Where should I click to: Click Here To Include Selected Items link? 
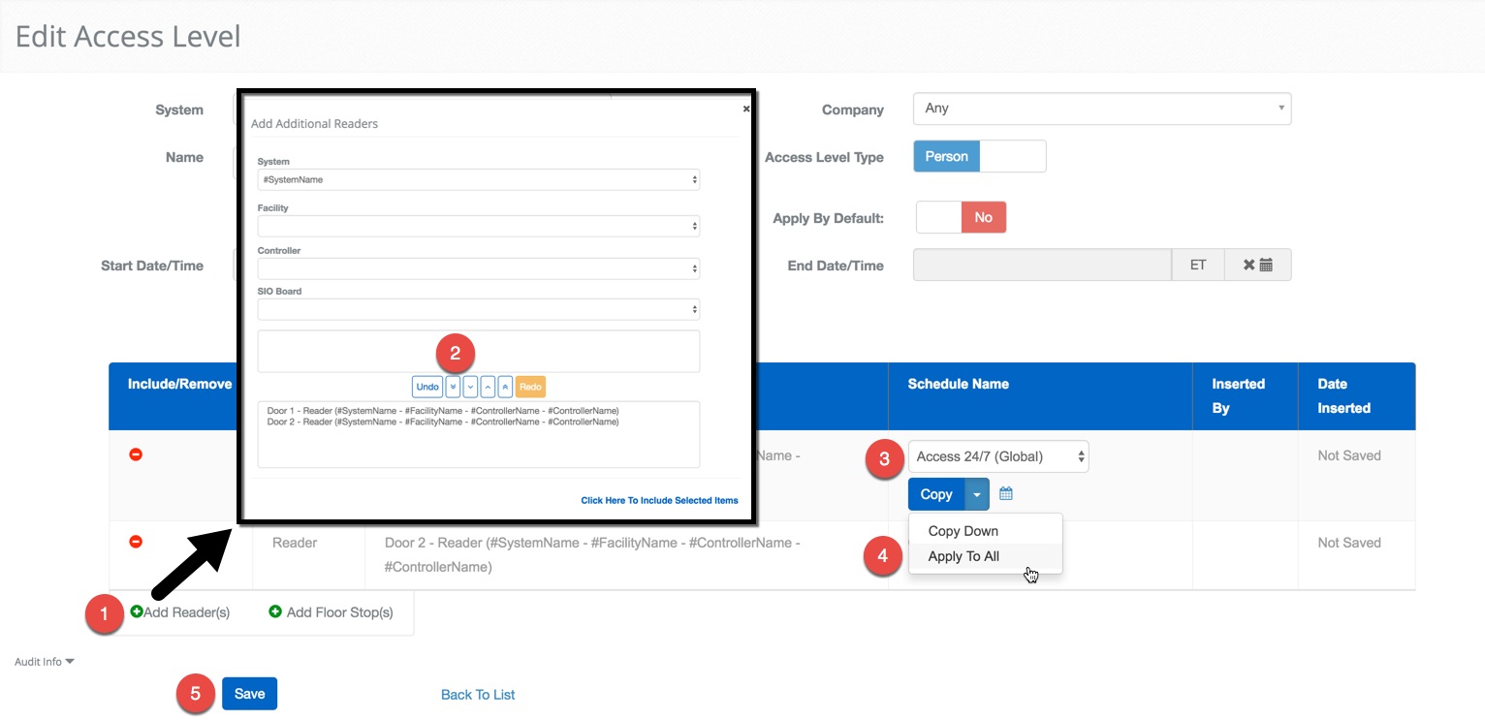point(659,501)
